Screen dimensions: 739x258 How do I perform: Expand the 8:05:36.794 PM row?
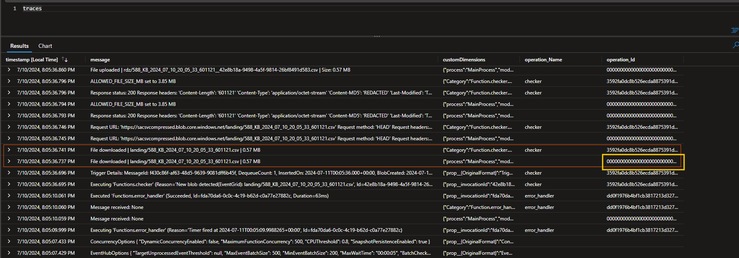pos(9,104)
